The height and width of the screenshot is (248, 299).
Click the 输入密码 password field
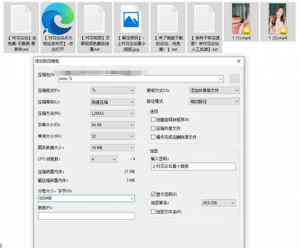[193, 167]
